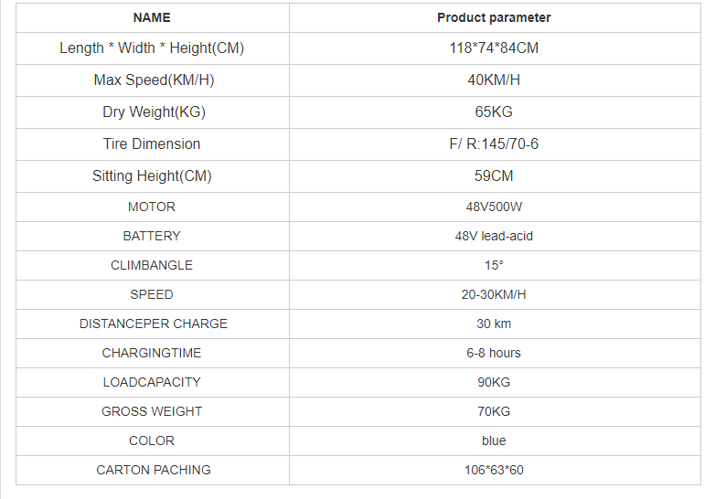The height and width of the screenshot is (499, 715).
Task: Click the 106*63*60 carton value
Action: click(494, 470)
